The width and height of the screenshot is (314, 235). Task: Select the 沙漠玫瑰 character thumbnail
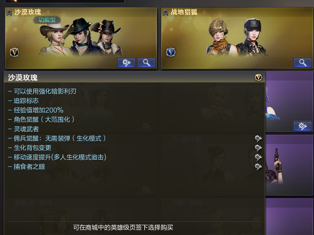[x=80, y=37]
